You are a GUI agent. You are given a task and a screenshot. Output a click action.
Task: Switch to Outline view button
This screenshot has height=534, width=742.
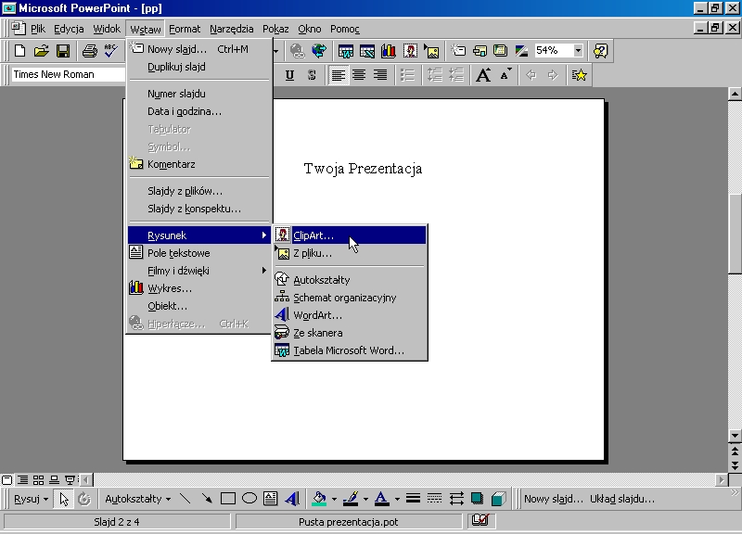click(22, 480)
